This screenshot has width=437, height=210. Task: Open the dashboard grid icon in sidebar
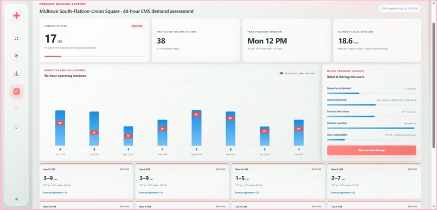[x=16, y=39]
